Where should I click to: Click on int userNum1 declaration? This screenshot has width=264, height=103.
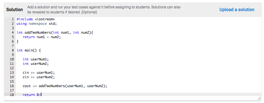[x=36, y=59]
